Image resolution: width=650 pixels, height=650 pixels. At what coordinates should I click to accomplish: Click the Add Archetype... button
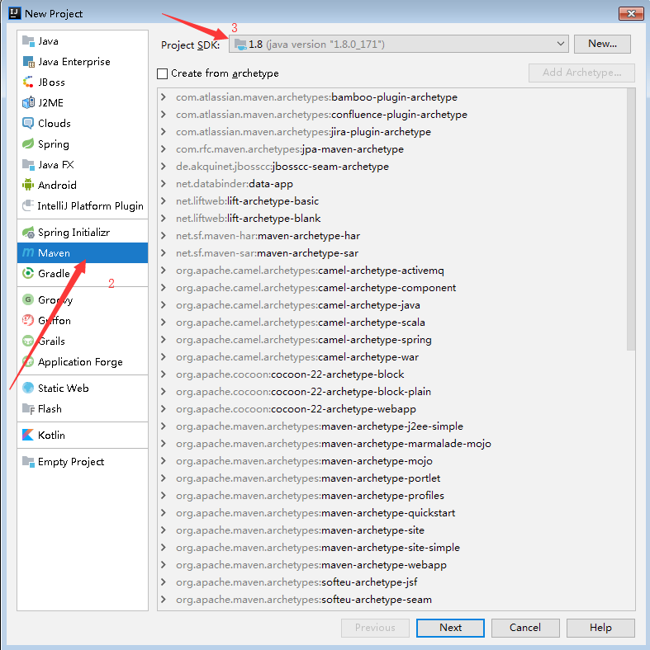(x=581, y=73)
